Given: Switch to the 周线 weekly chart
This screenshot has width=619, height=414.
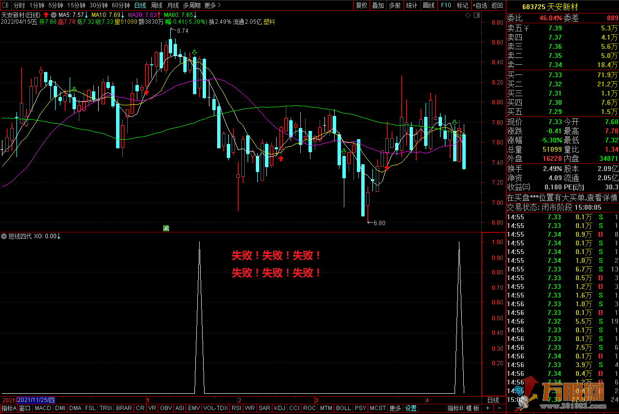Looking at the screenshot, I should click(157, 5).
